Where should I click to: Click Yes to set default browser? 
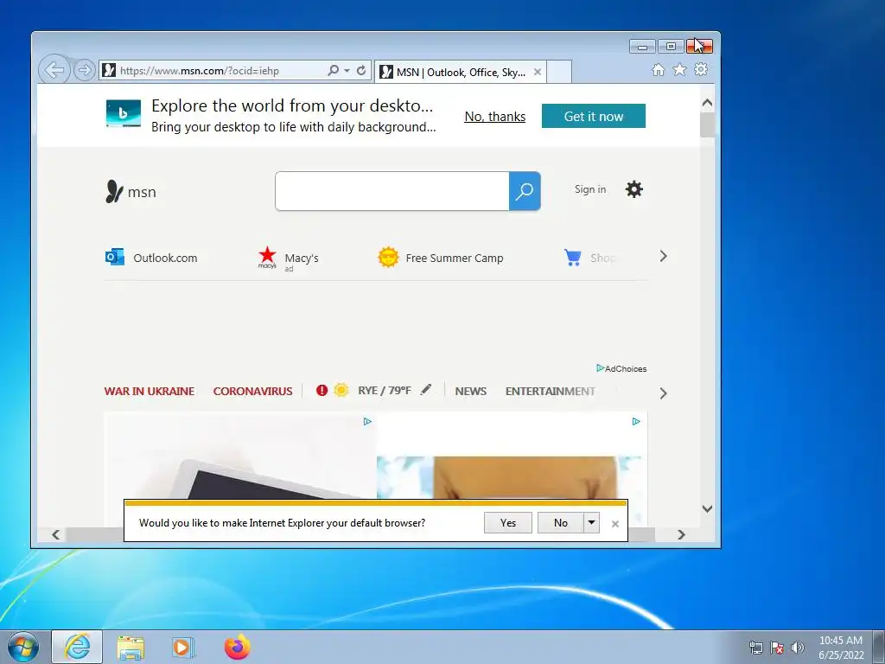pos(508,523)
